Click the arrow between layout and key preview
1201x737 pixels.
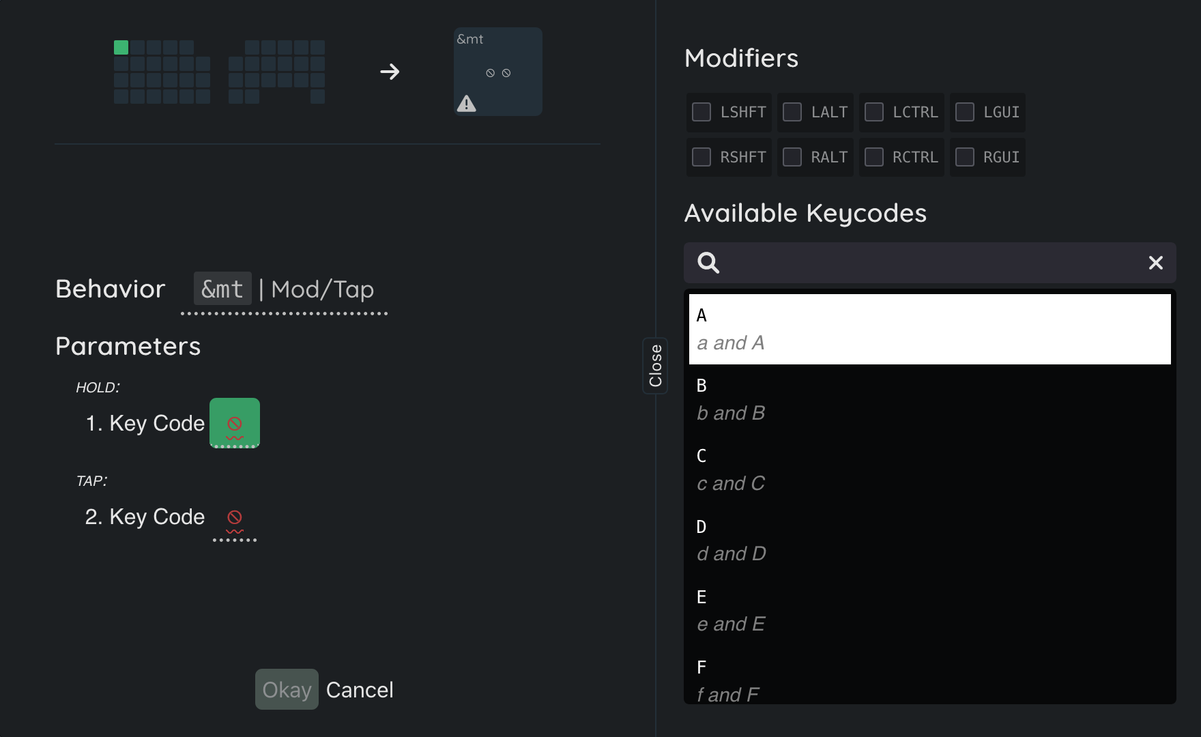coord(390,72)
